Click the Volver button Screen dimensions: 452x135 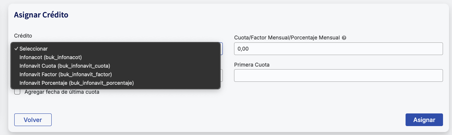pyautogui.click(x=33, y=120)
